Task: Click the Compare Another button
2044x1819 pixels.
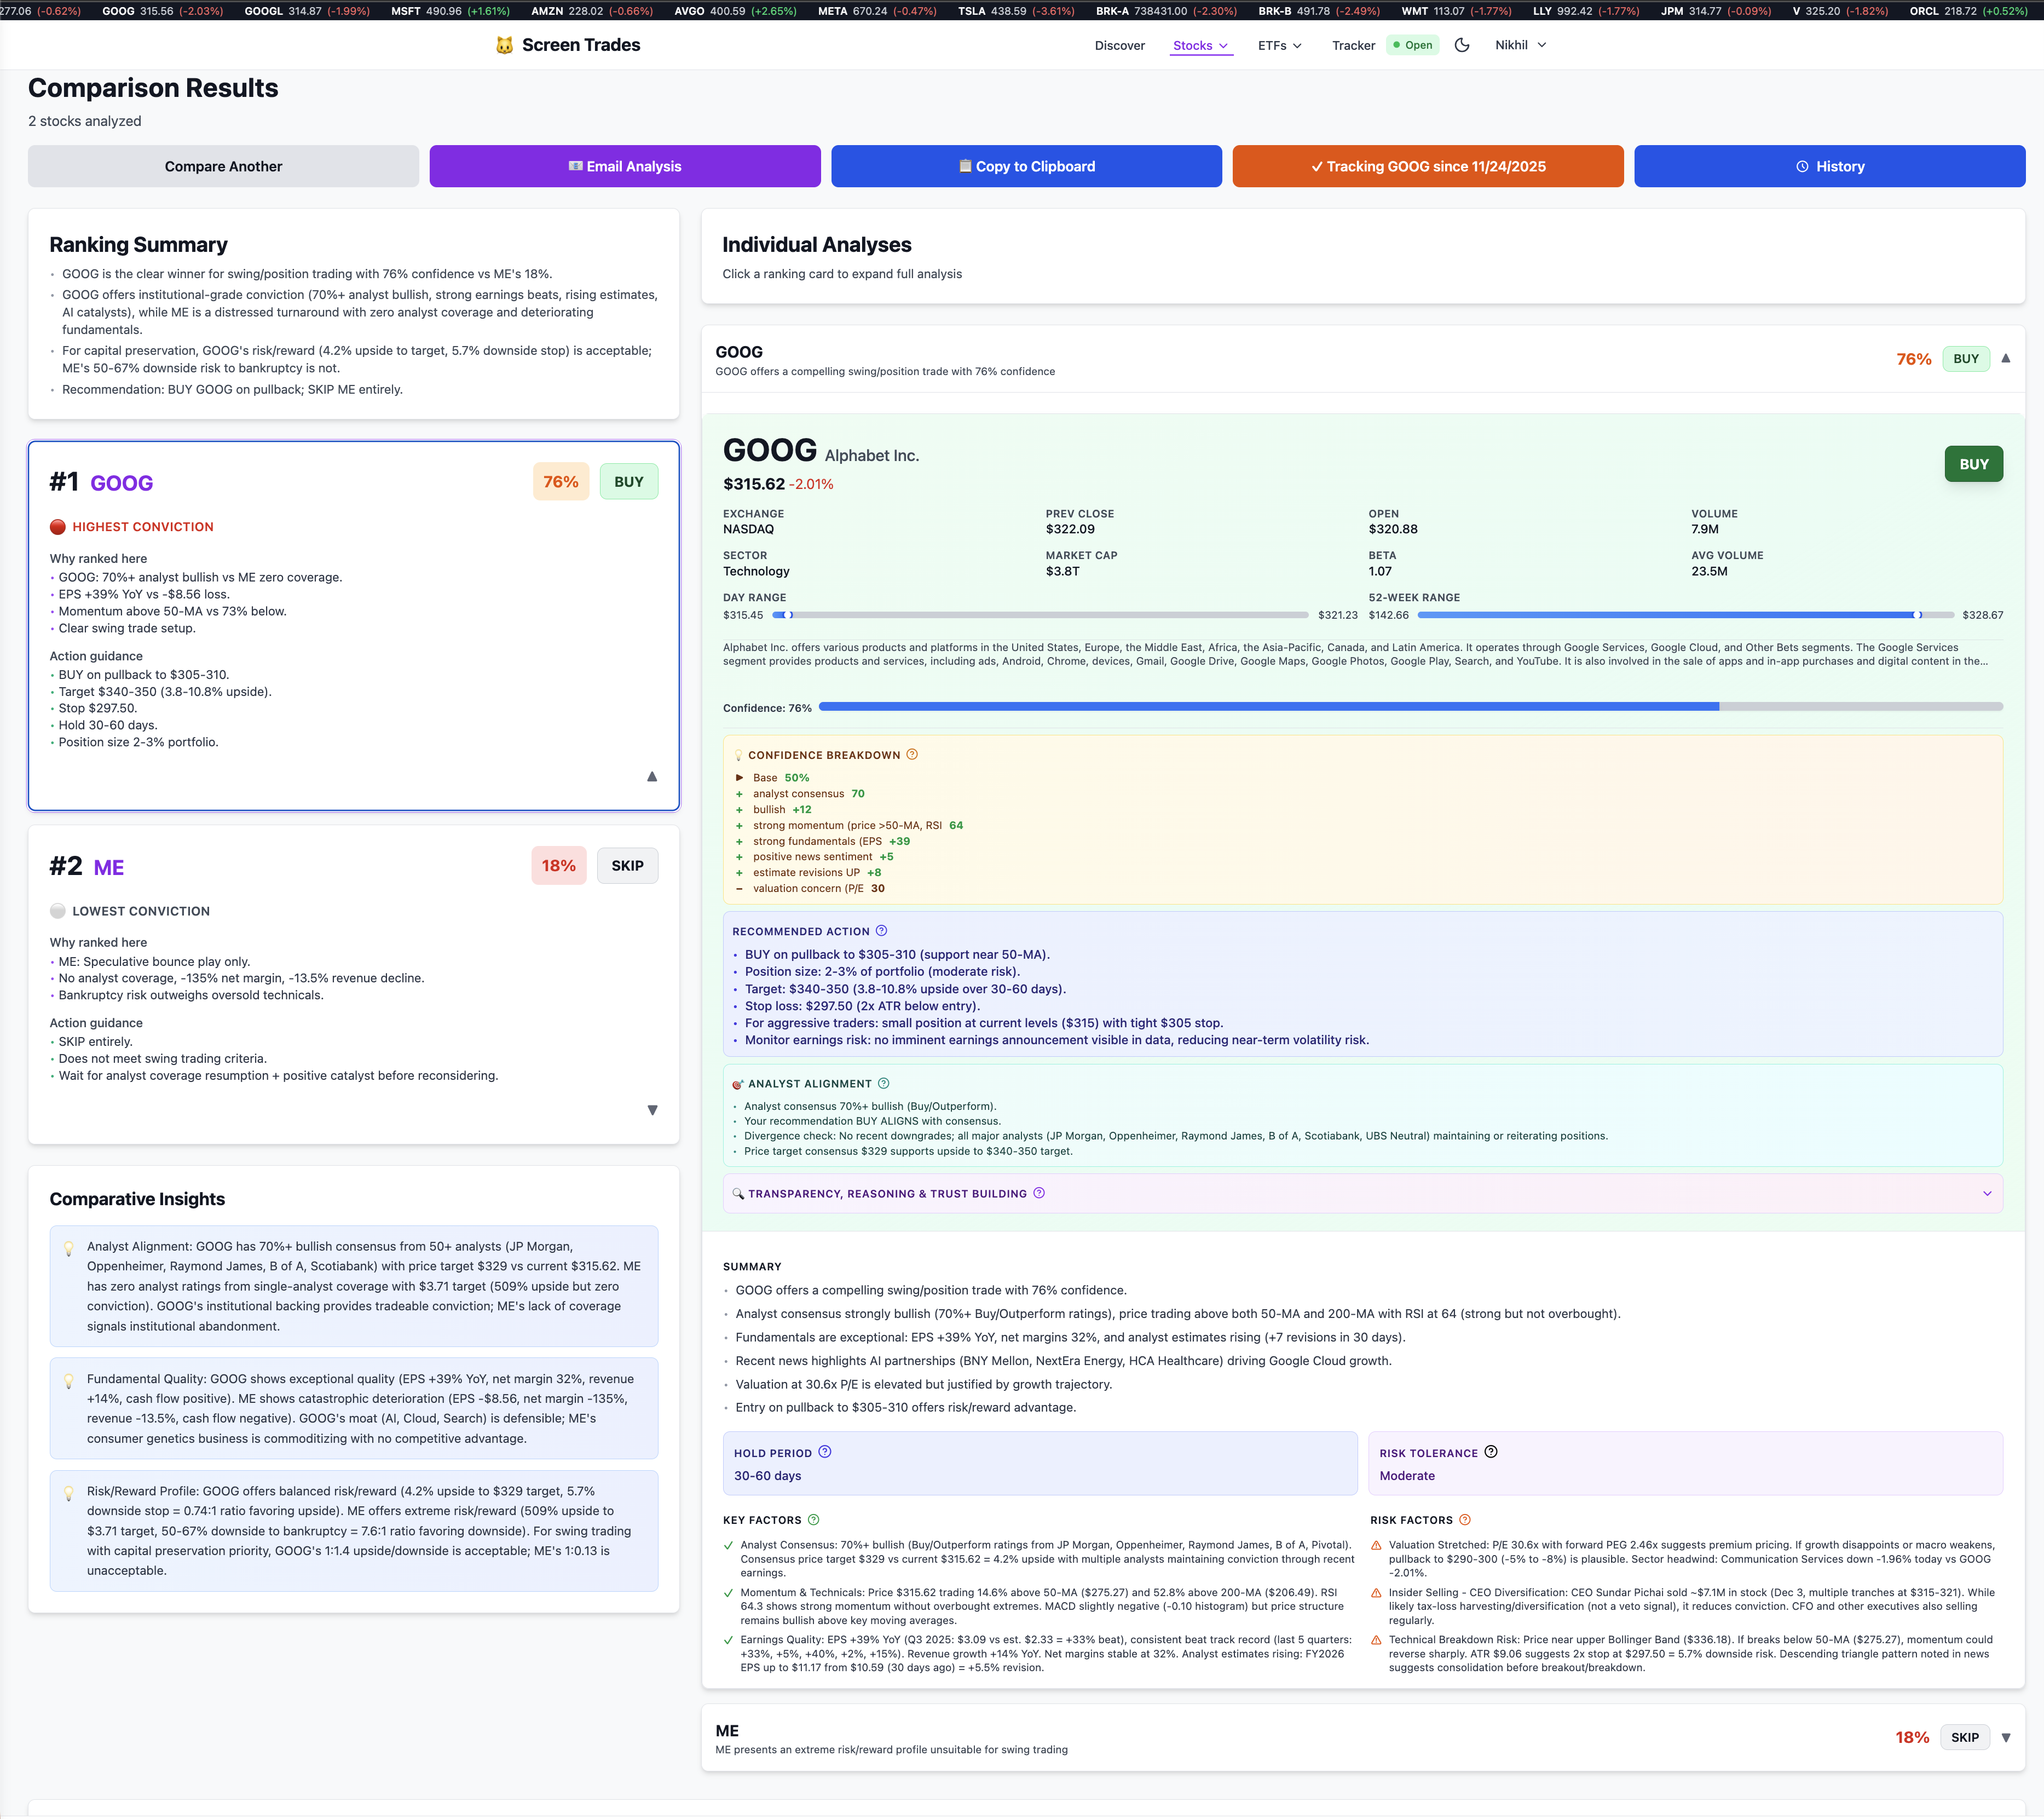Action: coord(223,166)
